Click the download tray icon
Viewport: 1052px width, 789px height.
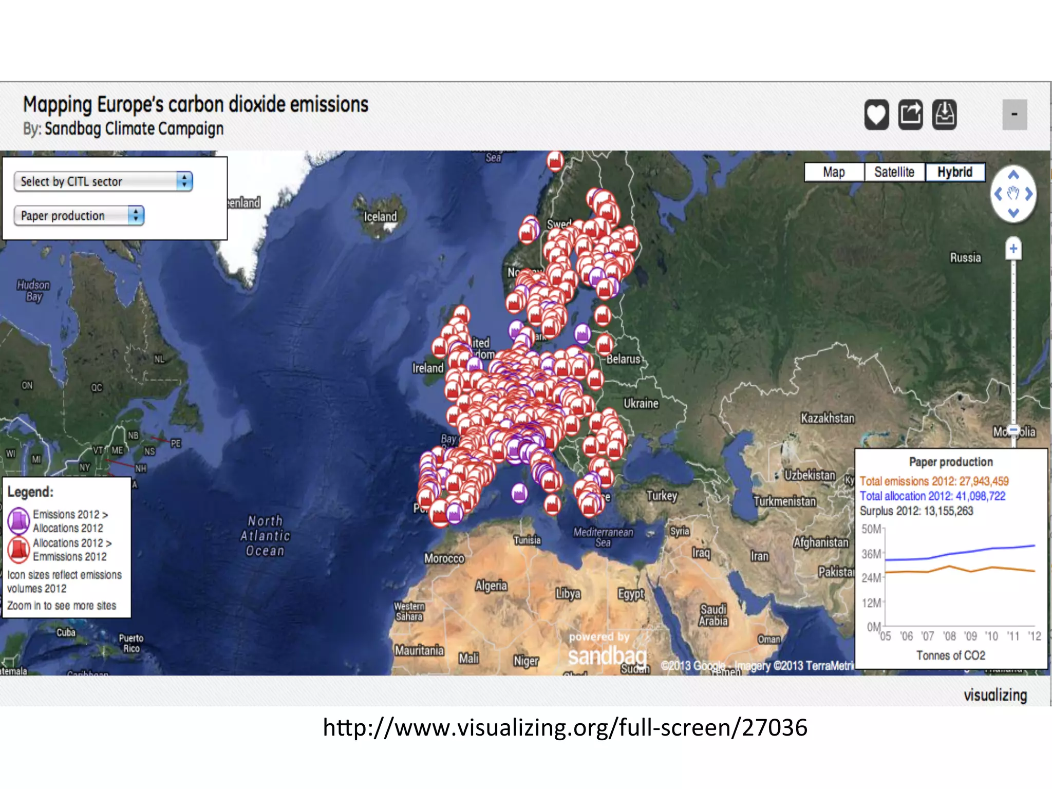pyautogui.click(x=944, y=115)
